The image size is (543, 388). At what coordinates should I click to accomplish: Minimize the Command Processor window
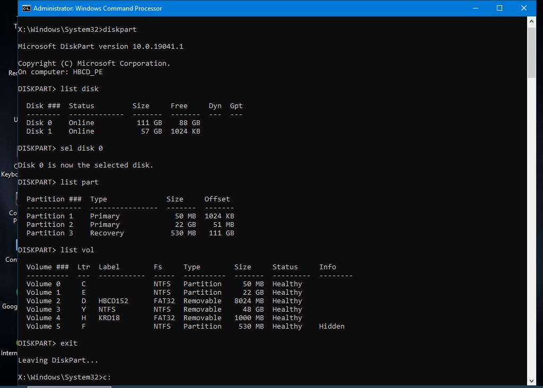[x=475, y=8]
